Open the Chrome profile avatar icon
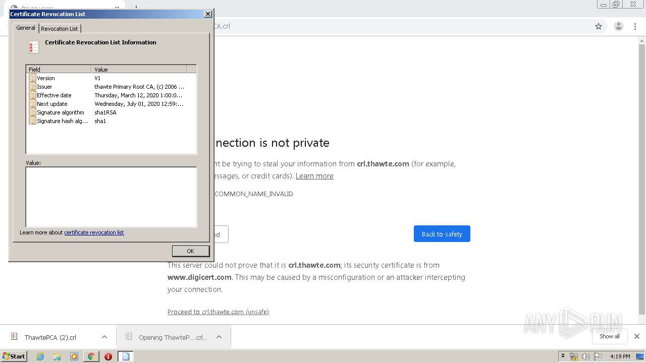Image resolution: width=646 pixels, height=363 pixels. click(x=619, y=26)
